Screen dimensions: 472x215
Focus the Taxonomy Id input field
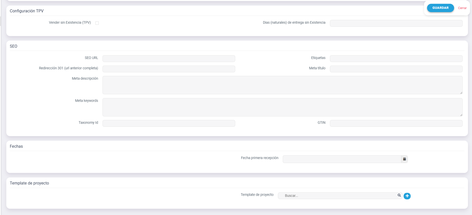click(169, 123)
